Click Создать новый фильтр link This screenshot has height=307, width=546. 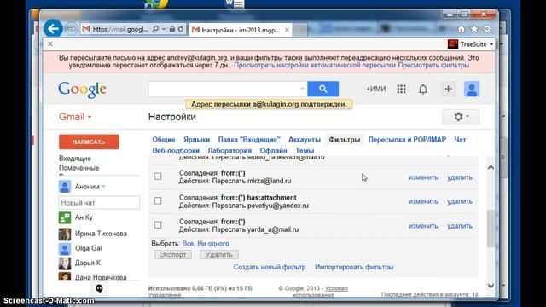pos(270,267)
